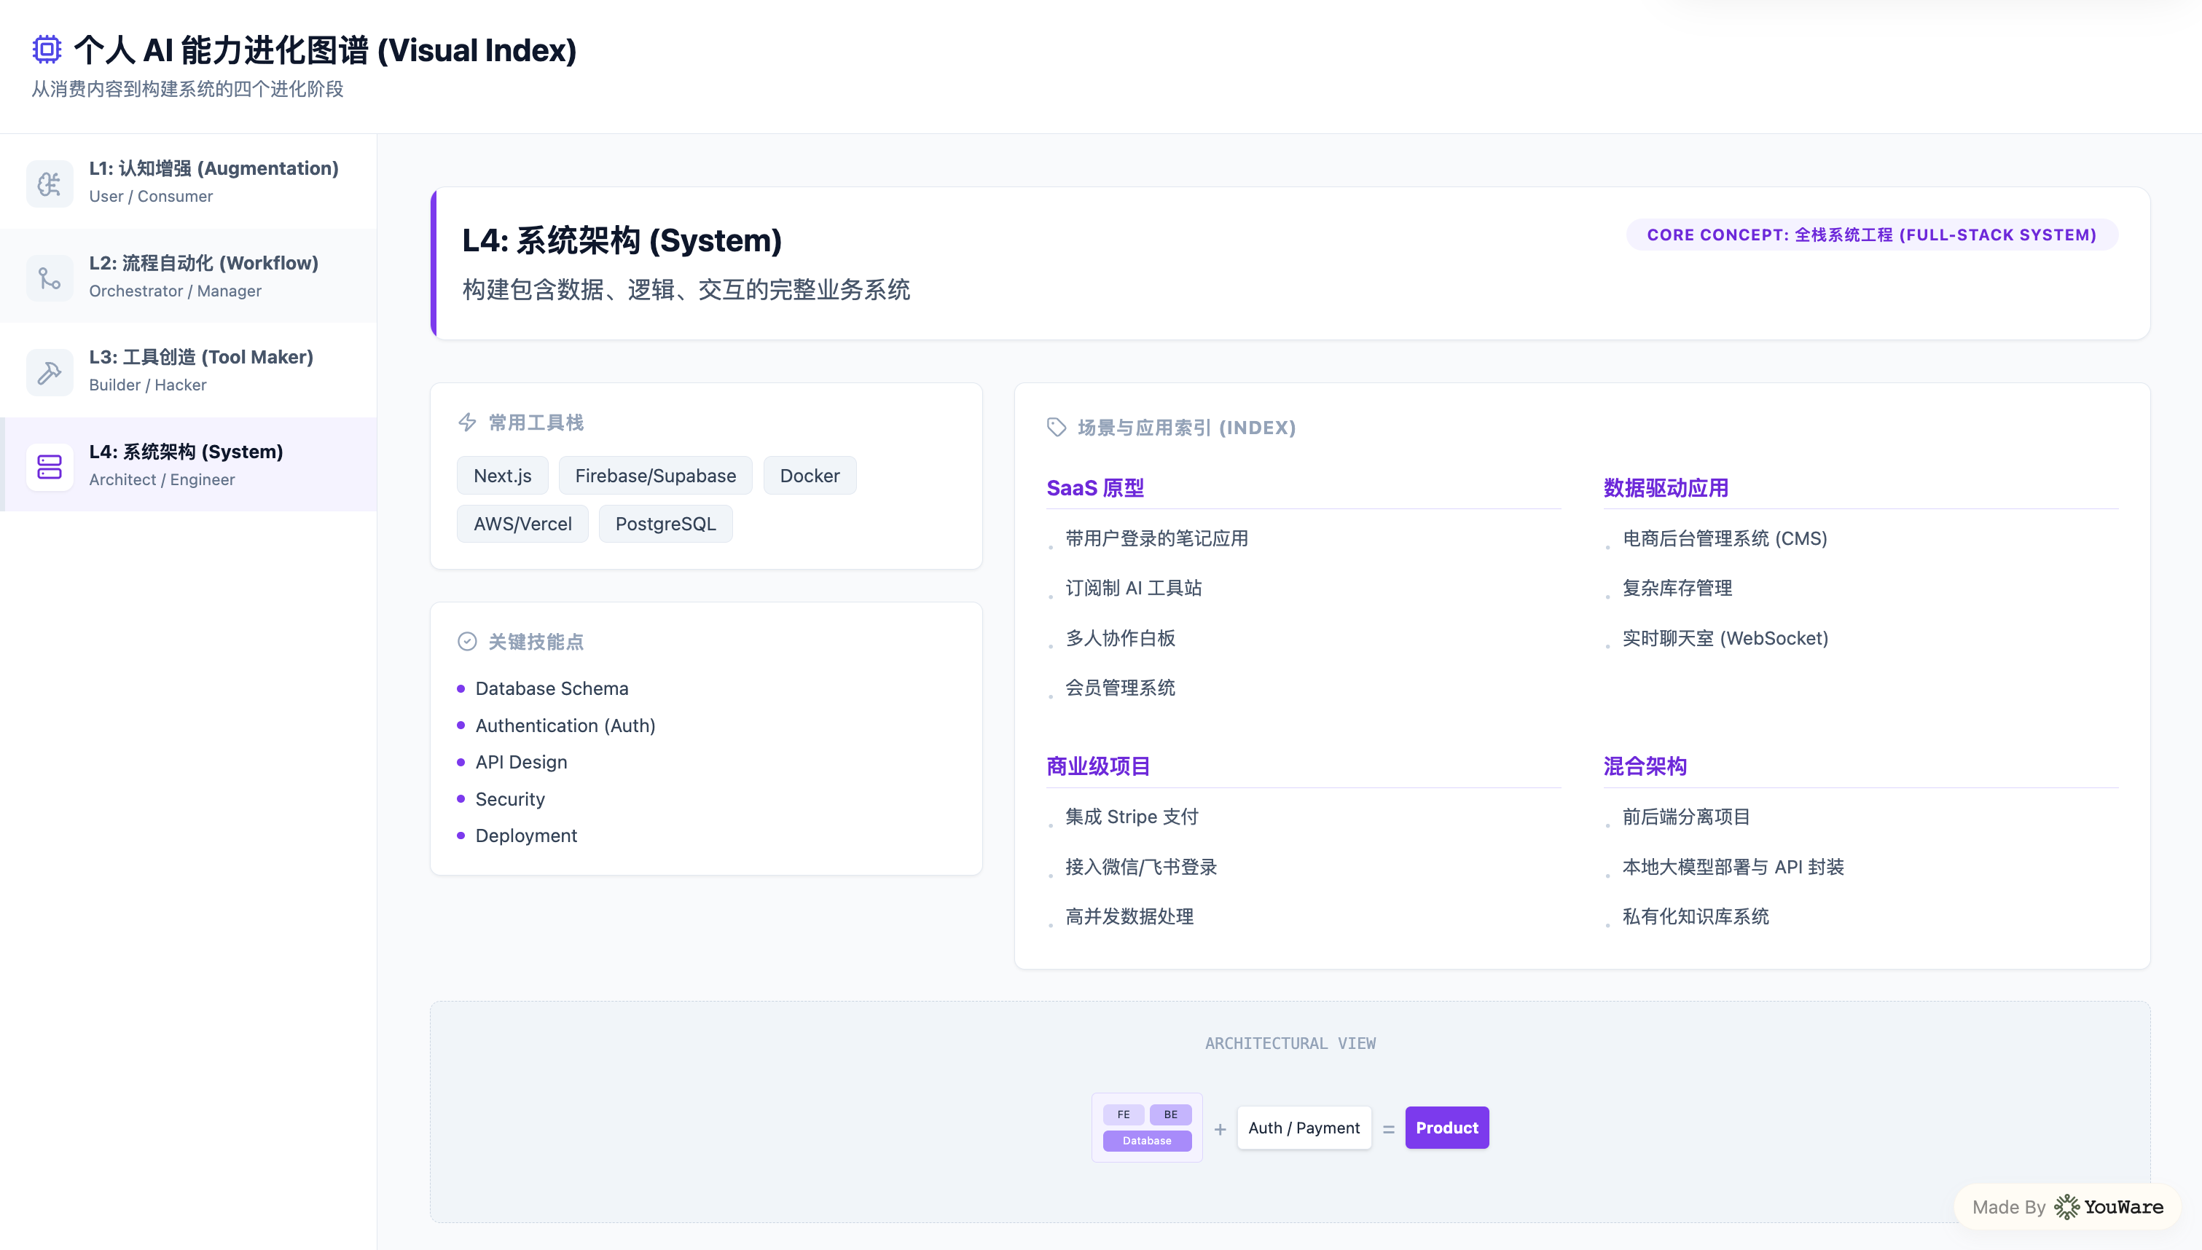Open the Made By YouWare link
The height and width of the screenshot is (1250, 2202).
[x=2067, y=1206]
